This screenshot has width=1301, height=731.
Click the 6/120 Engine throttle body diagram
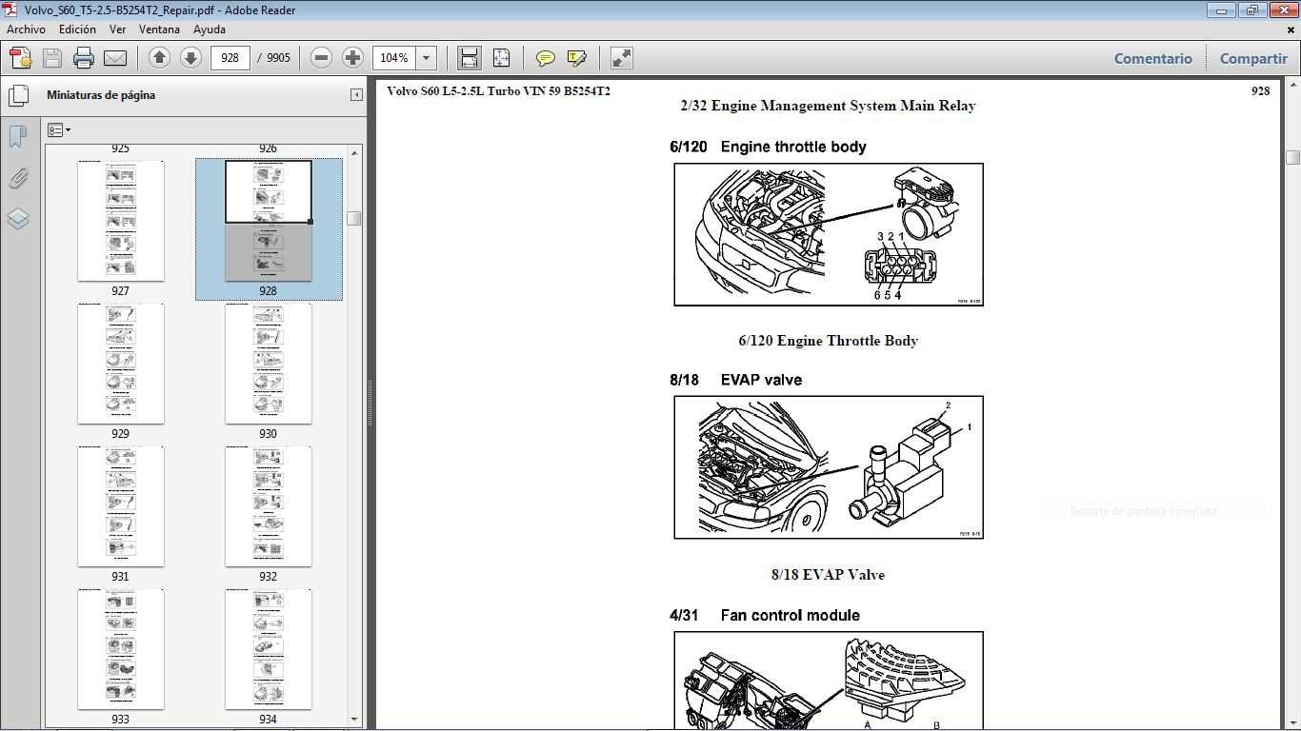(829, 234)
